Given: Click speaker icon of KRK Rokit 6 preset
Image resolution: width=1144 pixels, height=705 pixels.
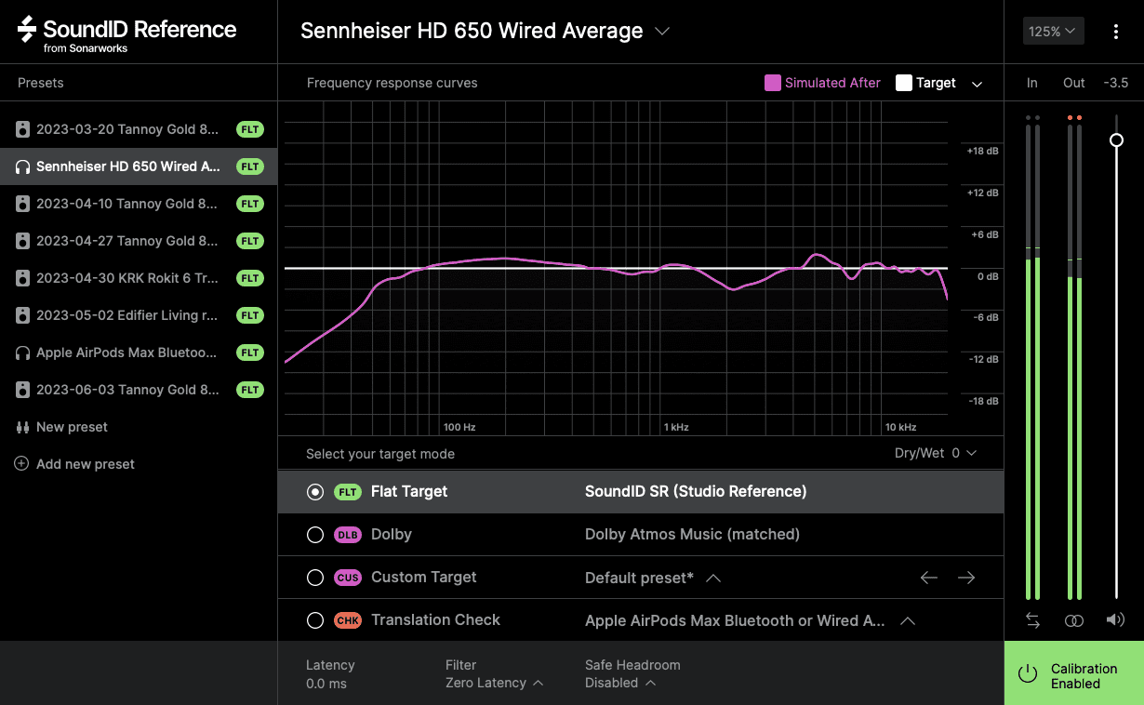Looking at the screenshot, I should pyautogui.click(x=22, y=278).
